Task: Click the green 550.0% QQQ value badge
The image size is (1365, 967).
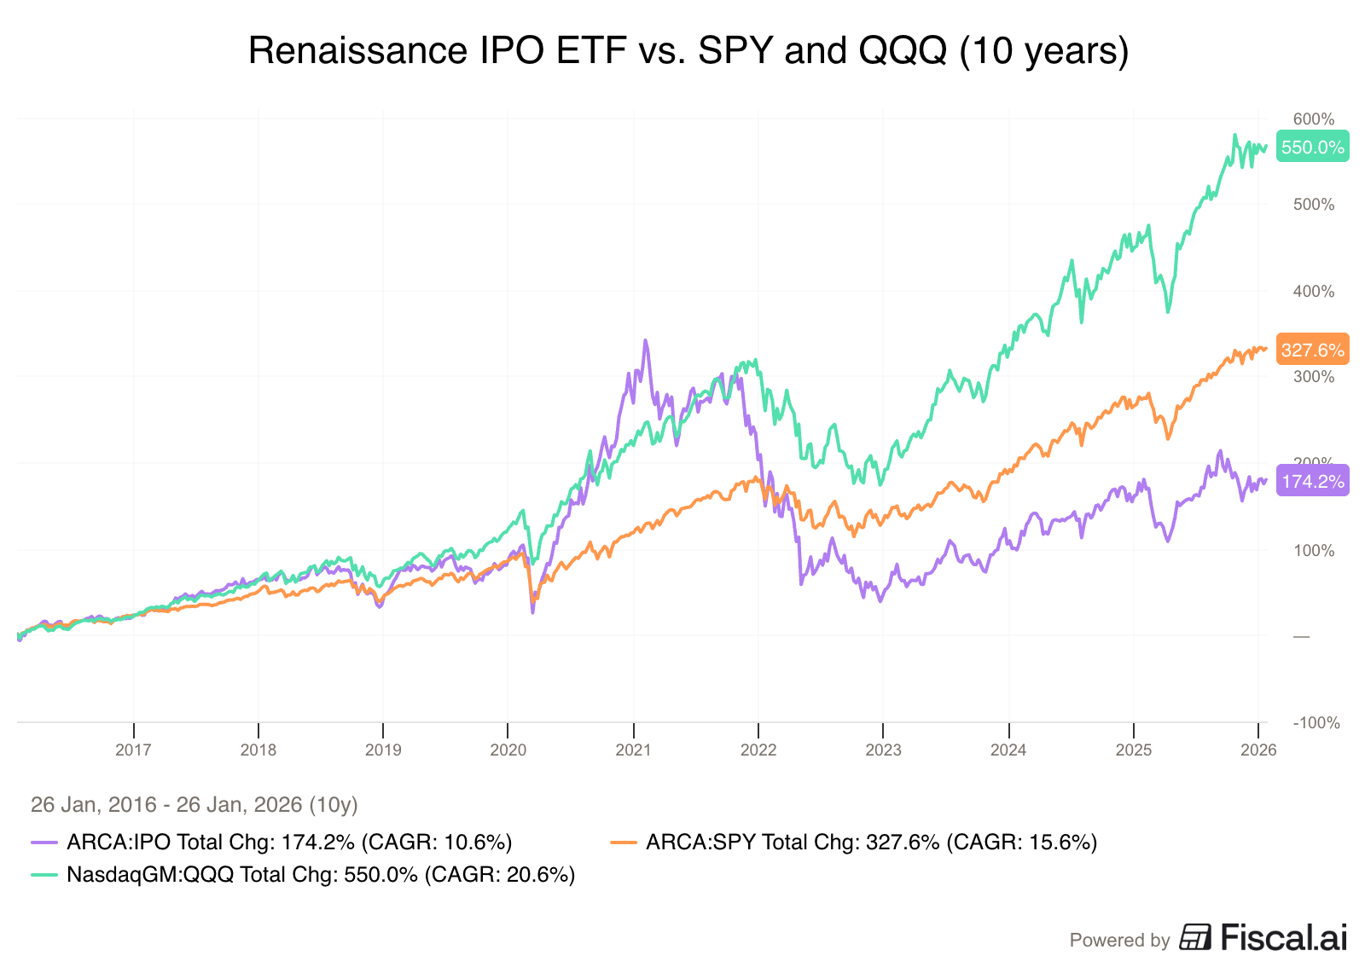Action: [x=1312, y=147]
